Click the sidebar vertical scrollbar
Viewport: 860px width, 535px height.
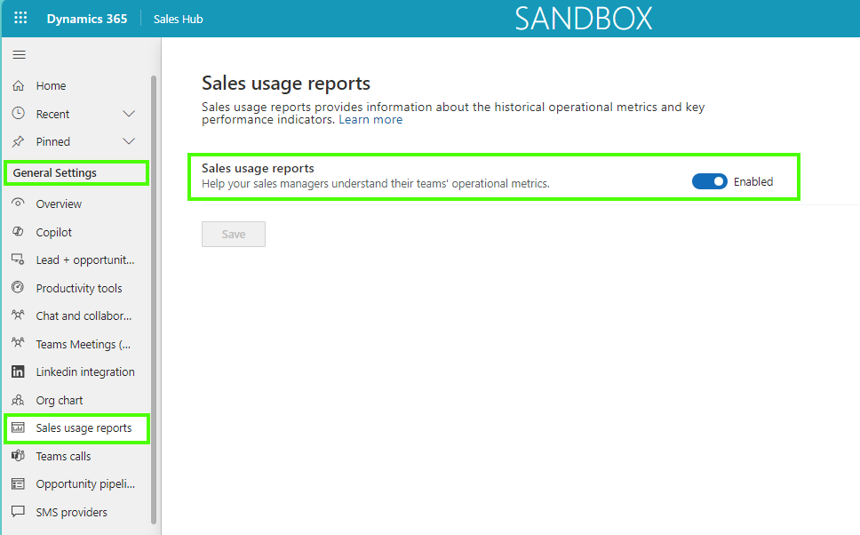[154, 299]
